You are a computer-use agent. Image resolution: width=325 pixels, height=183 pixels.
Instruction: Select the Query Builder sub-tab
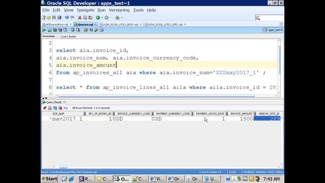pos(69,37)
